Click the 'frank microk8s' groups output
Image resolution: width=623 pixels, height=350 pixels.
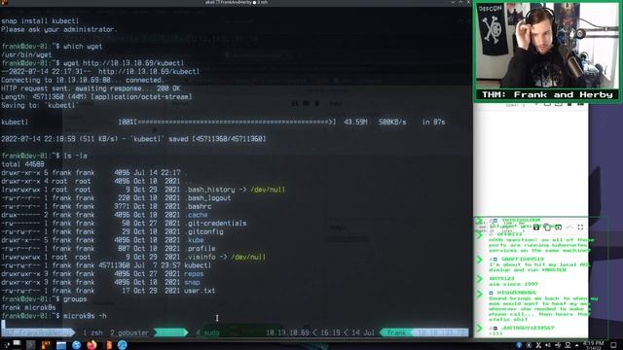point(28,307)
